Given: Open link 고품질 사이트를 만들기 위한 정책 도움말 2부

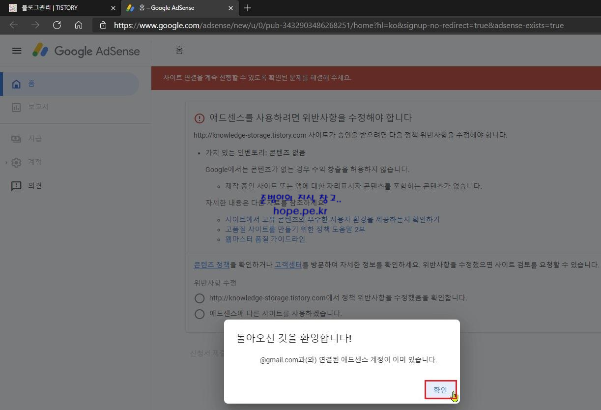Looking at the screenshot, I should pyautogui.click(x=295, y=230).
